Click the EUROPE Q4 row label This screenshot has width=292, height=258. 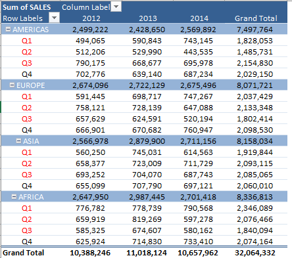(27, 130)
